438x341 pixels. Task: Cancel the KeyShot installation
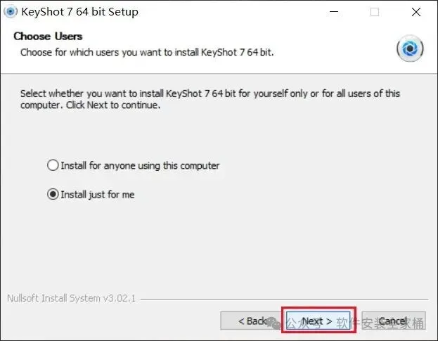coord(394,321)
